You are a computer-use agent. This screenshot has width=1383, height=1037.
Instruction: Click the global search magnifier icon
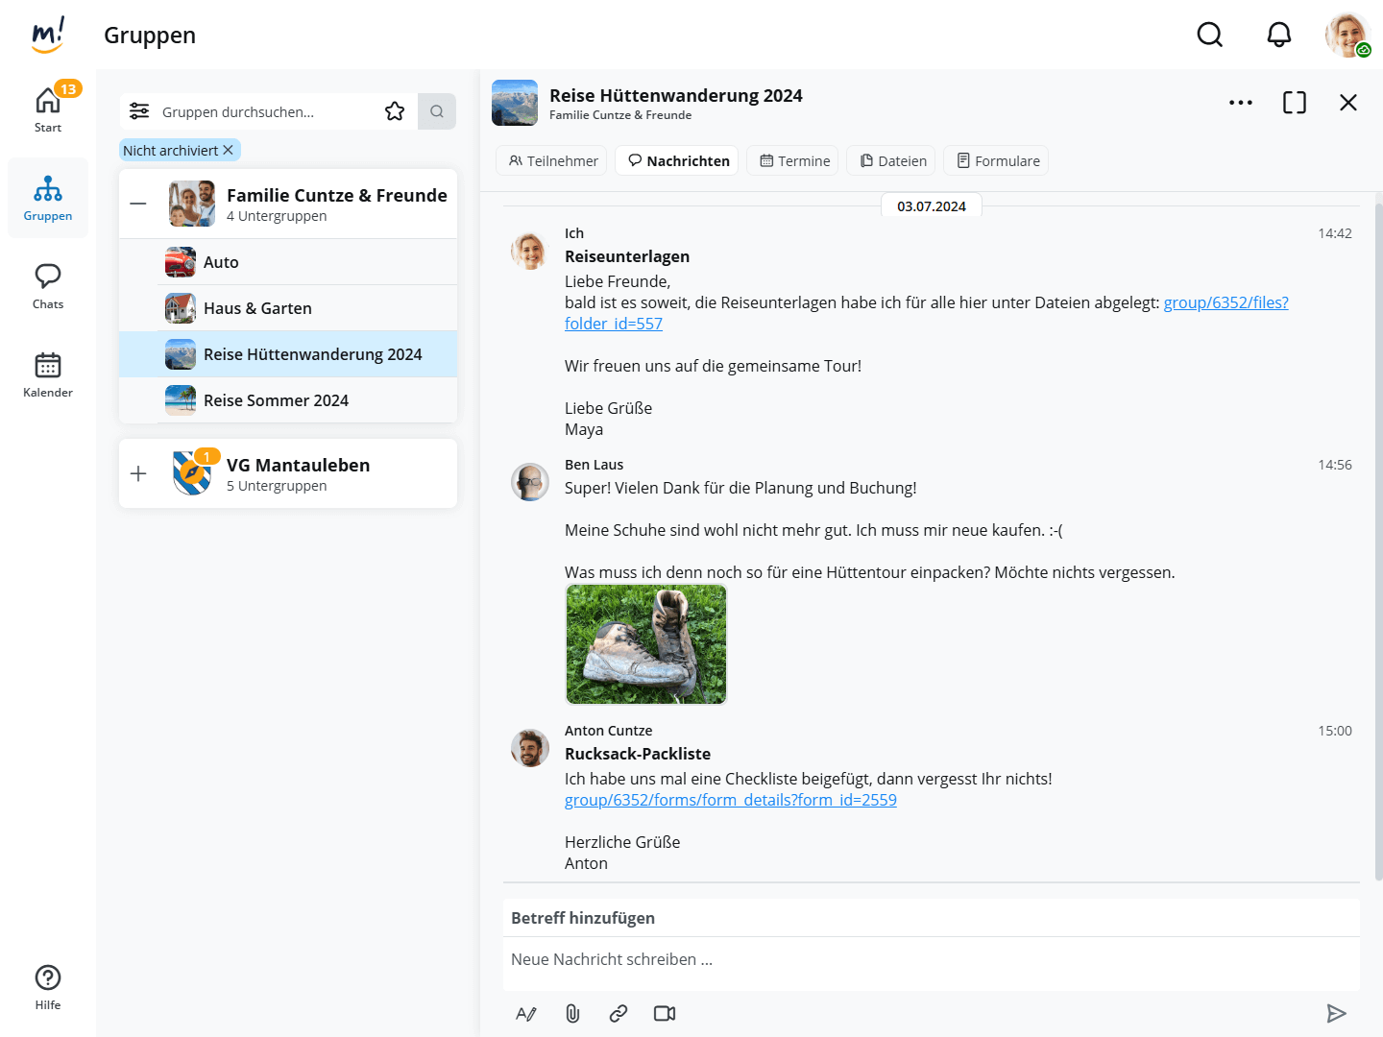pyautogui.click(x=1209, y=36)
